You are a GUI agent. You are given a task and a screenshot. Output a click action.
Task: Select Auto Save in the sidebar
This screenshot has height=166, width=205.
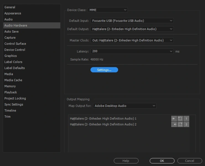tap(12, 31)
